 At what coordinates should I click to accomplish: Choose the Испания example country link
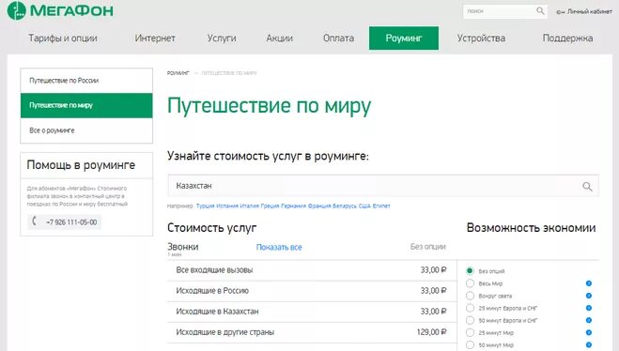[227, 206]
